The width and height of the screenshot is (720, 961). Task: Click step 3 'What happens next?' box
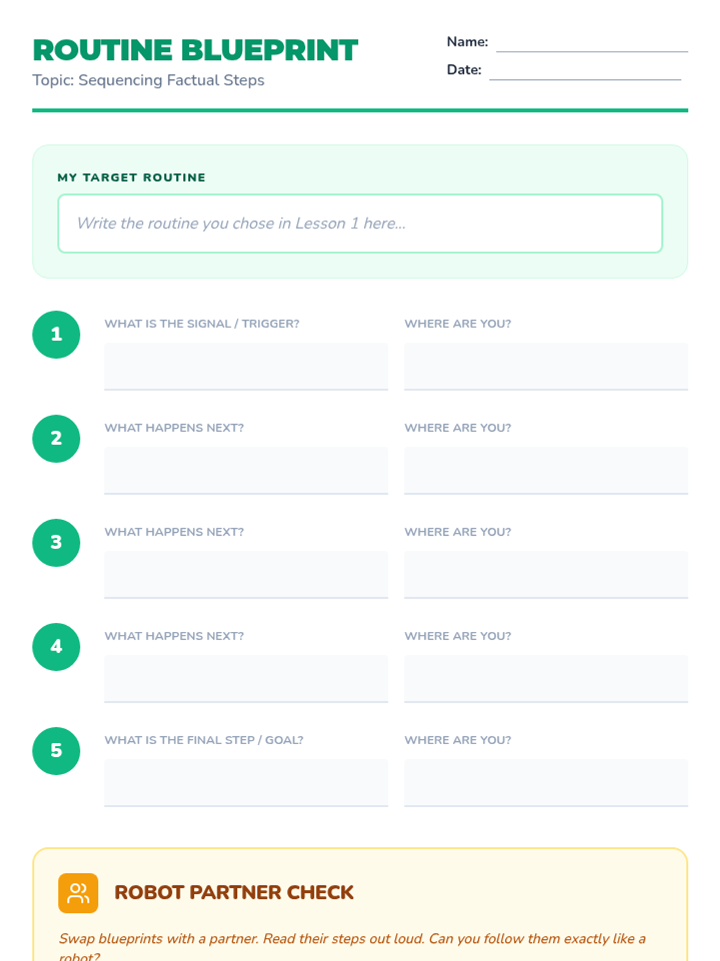pyautogui.click(x=246, y=574)
